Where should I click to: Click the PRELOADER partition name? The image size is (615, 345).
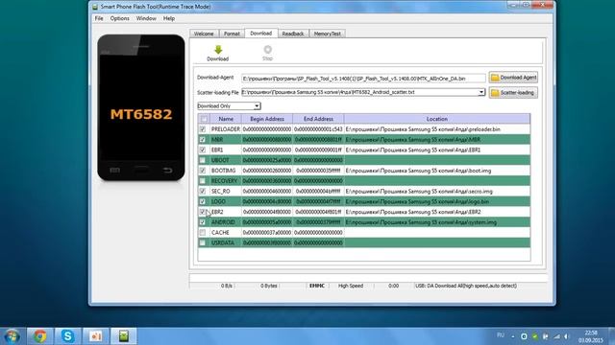(226, 129)
